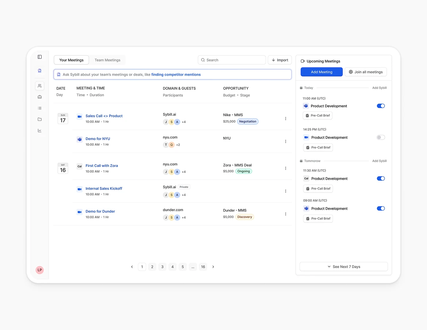427x330 pixels.
Task: Collapse the sidebar with the panel icon
Action: [x=40, y=57]
